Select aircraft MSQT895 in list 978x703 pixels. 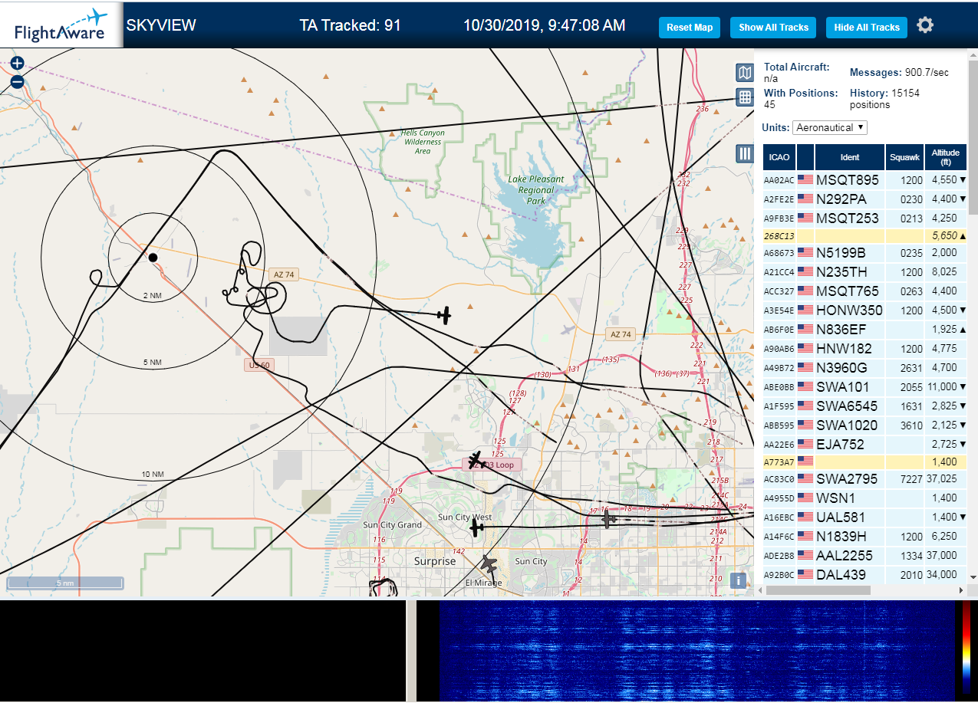point(865,179)
